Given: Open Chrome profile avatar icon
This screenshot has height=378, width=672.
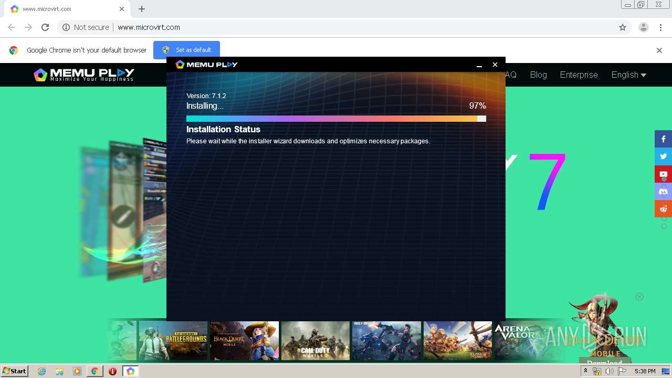Looking at the screenshot, I should tap(643, 27).
